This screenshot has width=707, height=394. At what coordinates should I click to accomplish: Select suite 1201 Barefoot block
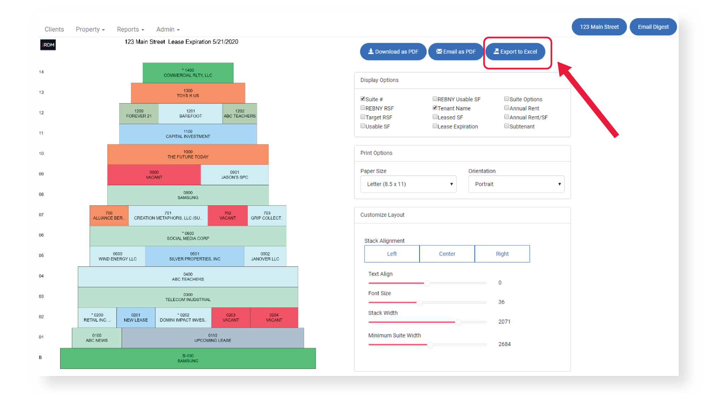point(191,113)
